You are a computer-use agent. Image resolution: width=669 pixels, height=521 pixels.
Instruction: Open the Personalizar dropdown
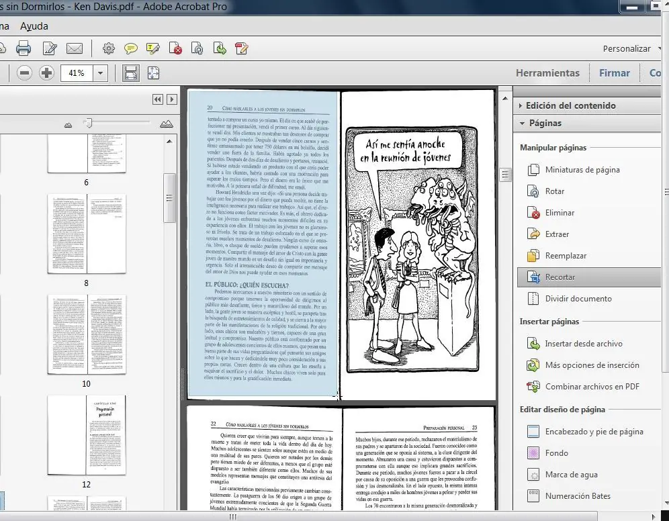[631, 48]
